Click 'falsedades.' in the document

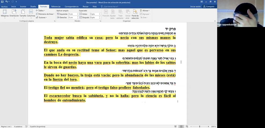pyautogui.click(x=141, y=88)
